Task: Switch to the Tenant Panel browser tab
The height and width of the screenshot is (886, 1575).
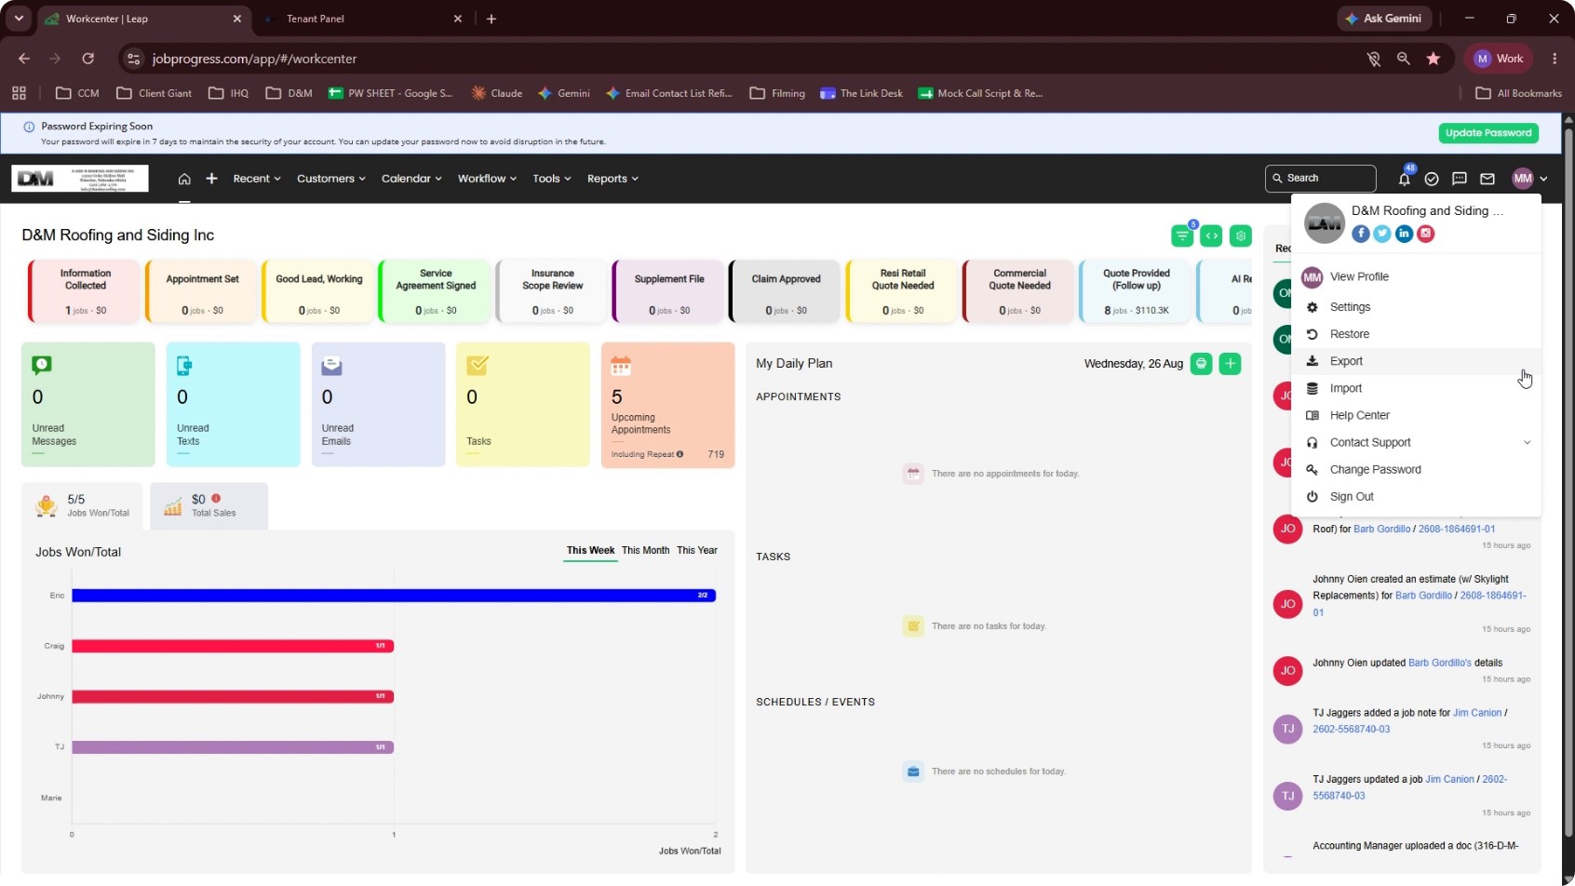Action: [x=361, y=19]
